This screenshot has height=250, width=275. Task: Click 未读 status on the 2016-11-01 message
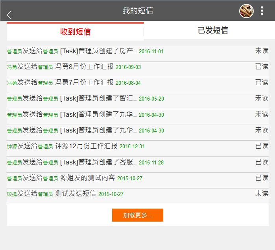tap(262, 50)
